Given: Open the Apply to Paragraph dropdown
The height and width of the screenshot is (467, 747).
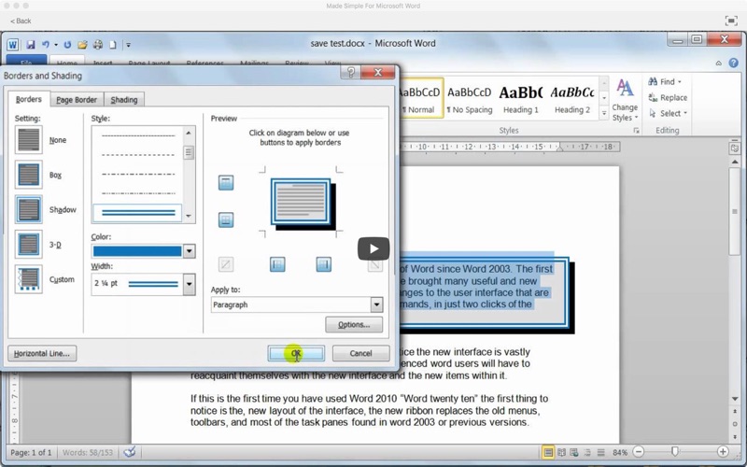Looking at the screenshot, I should [376, 304].
